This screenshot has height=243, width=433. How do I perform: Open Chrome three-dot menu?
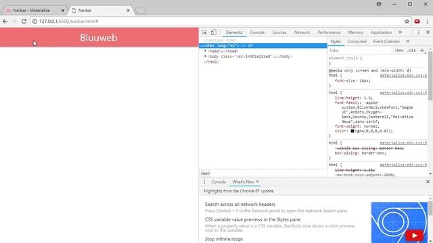pyautogui.click(x=427, y=21)
